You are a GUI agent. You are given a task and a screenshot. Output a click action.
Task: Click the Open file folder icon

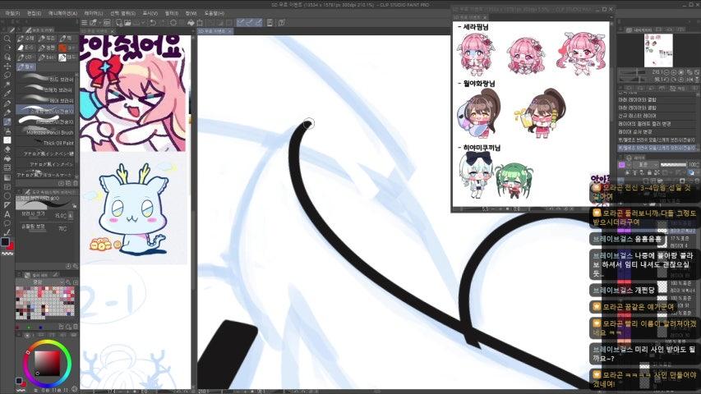pyautogui.click(x=127, y=23)
